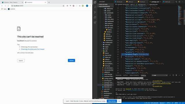Hide the Loom sharing notification
The width and height of the screenshot is (185, 104).
(x=119, y=101)
